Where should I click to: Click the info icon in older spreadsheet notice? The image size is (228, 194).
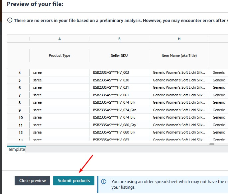[x=104, y=182]
